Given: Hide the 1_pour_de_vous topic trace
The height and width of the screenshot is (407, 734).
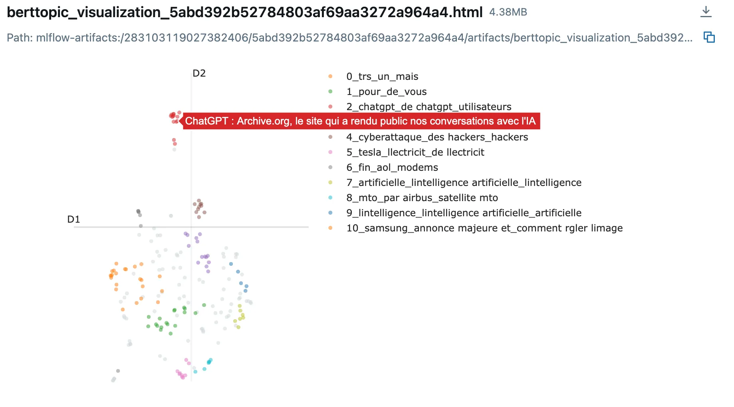Looking at the screenshot, I should (x=386, y=92).
